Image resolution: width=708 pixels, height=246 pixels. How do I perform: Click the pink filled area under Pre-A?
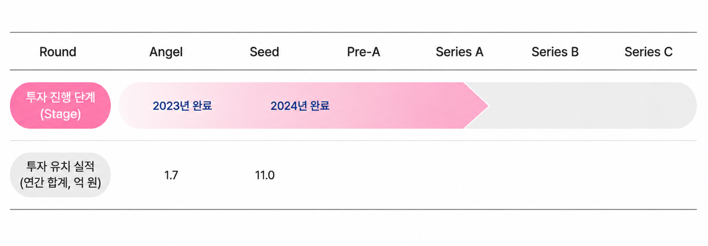click(x=363, y=106)
